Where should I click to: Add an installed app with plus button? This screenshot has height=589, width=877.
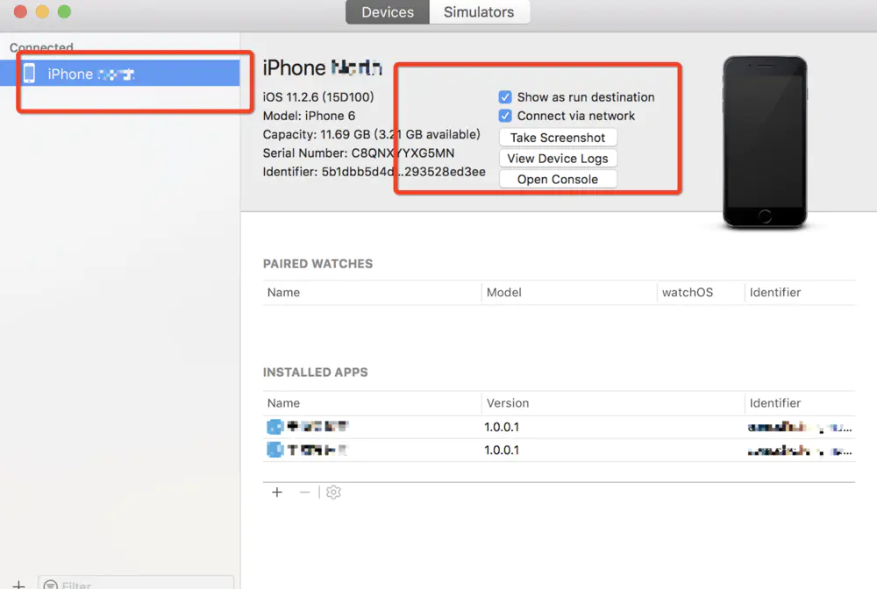point(277,493)
